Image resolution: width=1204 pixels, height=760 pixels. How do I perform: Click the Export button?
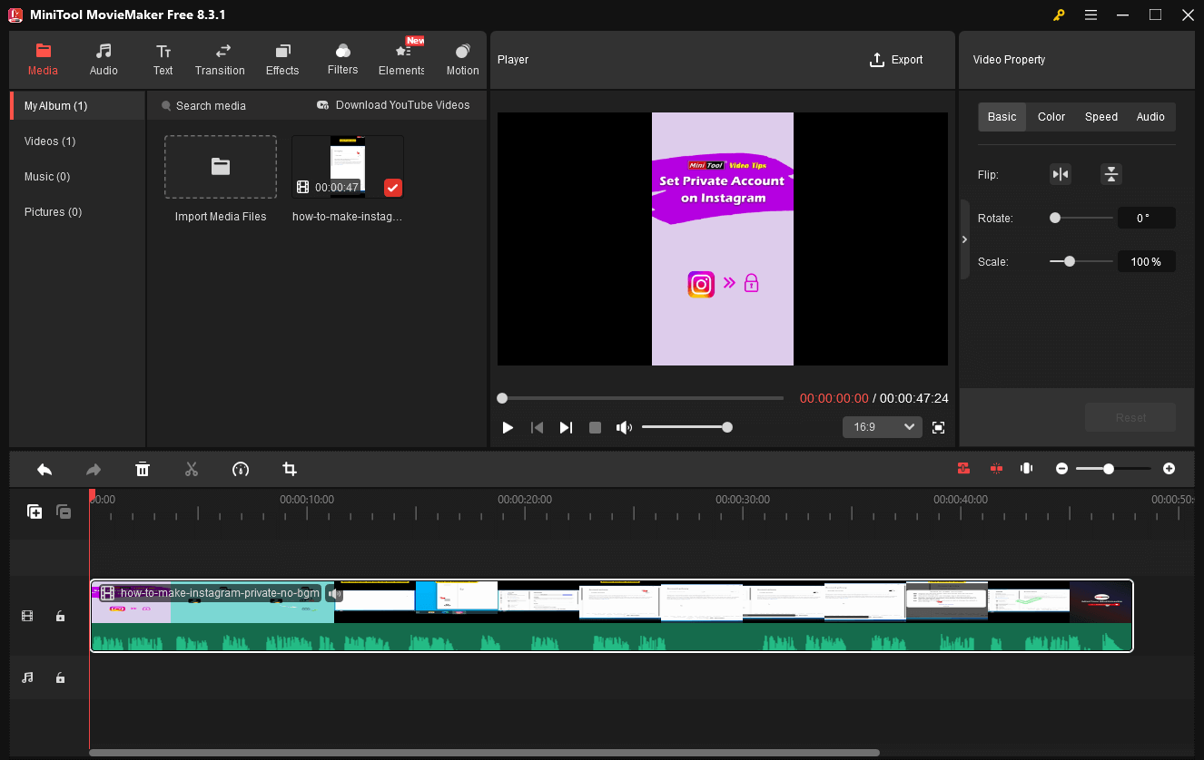point(896,60)
